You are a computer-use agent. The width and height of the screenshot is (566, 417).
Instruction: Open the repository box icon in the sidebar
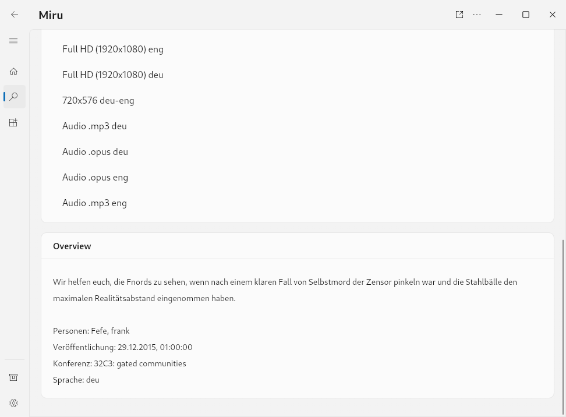point(13,377)
